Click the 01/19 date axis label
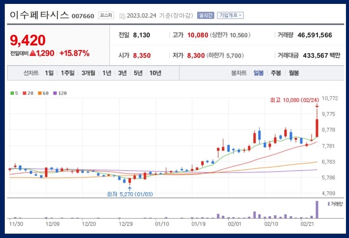Screen dimensions: 349x238 [x=198, y=224]
